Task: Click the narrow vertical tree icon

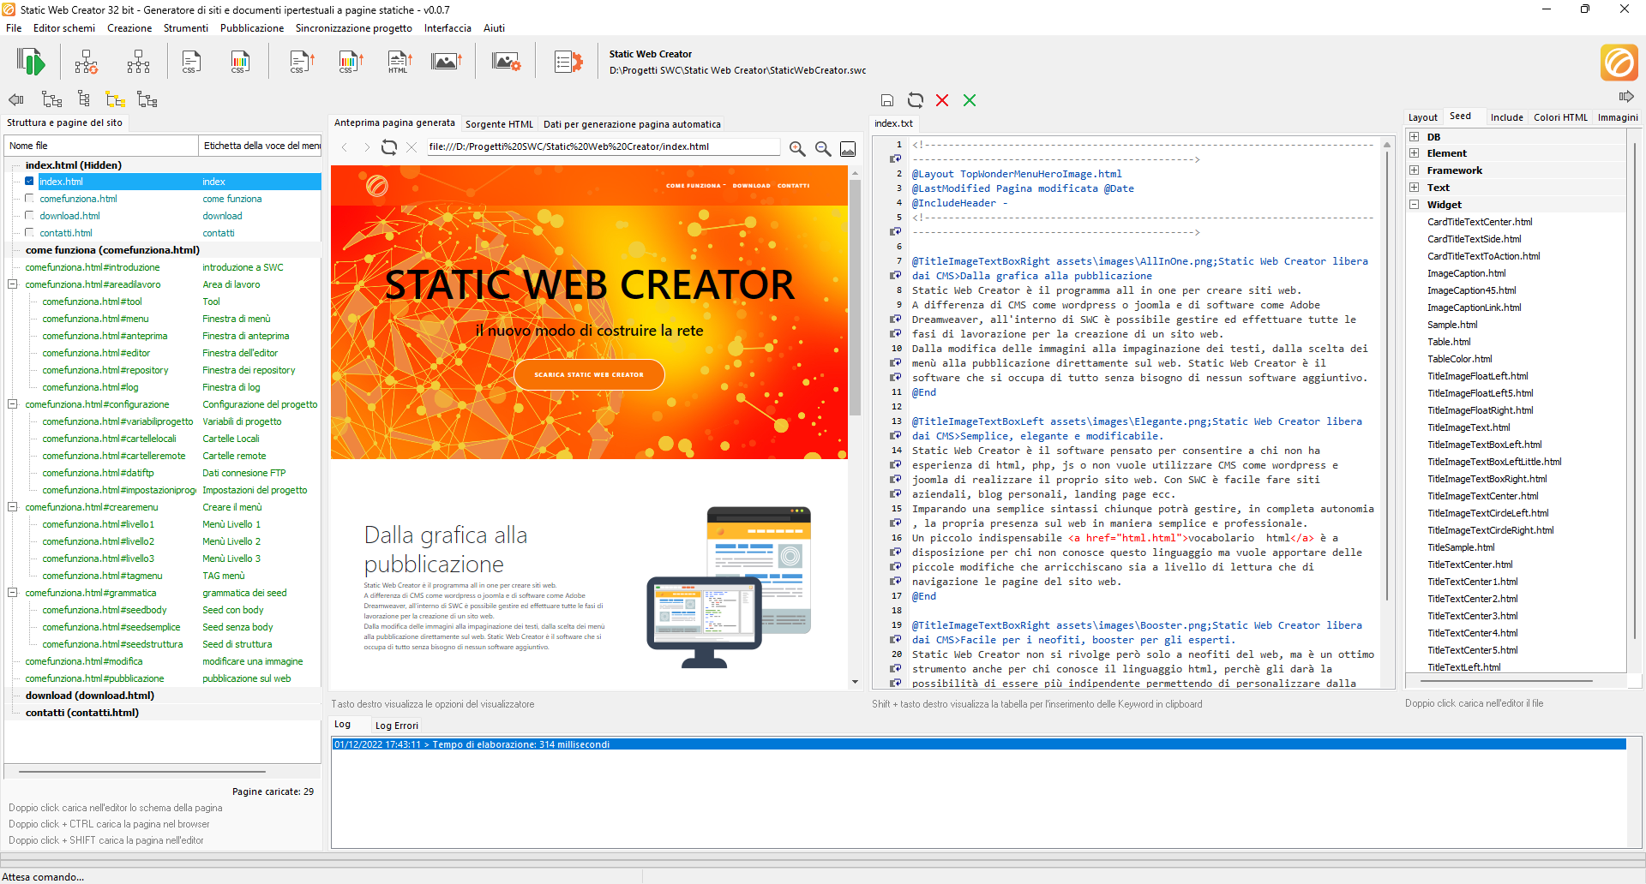Action: tap(83, 99)
